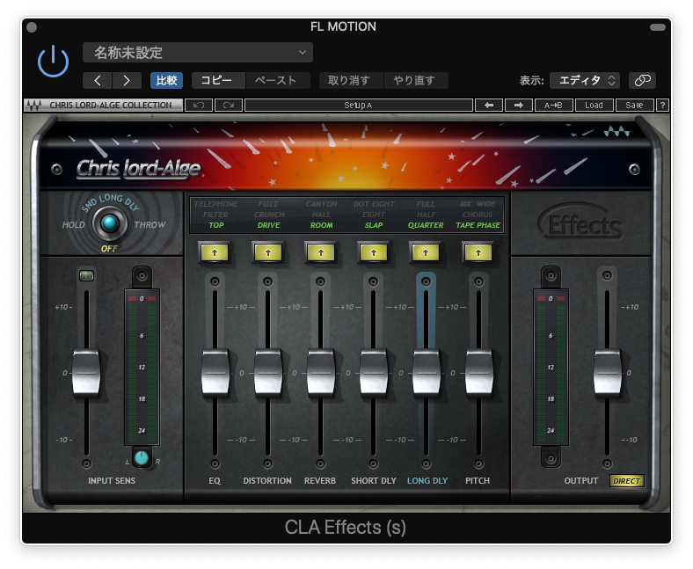Click the question mark help button
The height and width of the screenshot is (569, 693).
coord(662,106)
